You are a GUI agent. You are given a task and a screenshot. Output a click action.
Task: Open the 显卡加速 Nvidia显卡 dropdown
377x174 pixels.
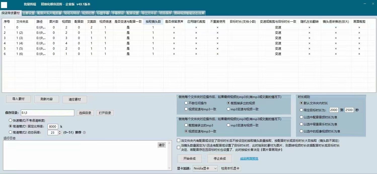(205, 168)
